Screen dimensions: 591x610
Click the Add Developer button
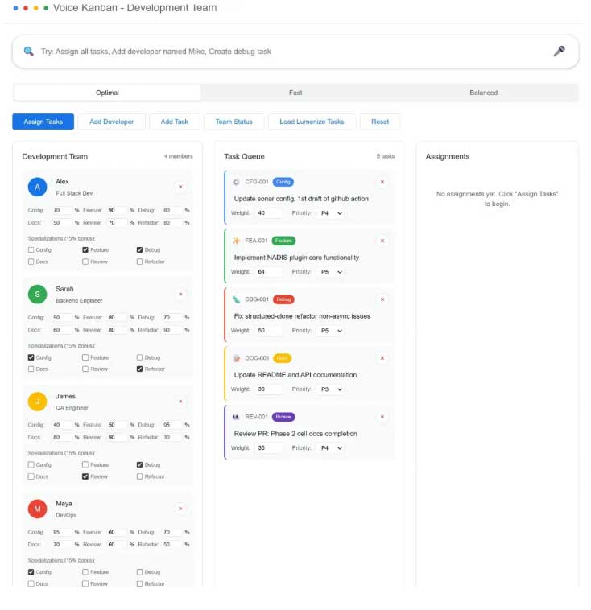click(x=112, y=122)
